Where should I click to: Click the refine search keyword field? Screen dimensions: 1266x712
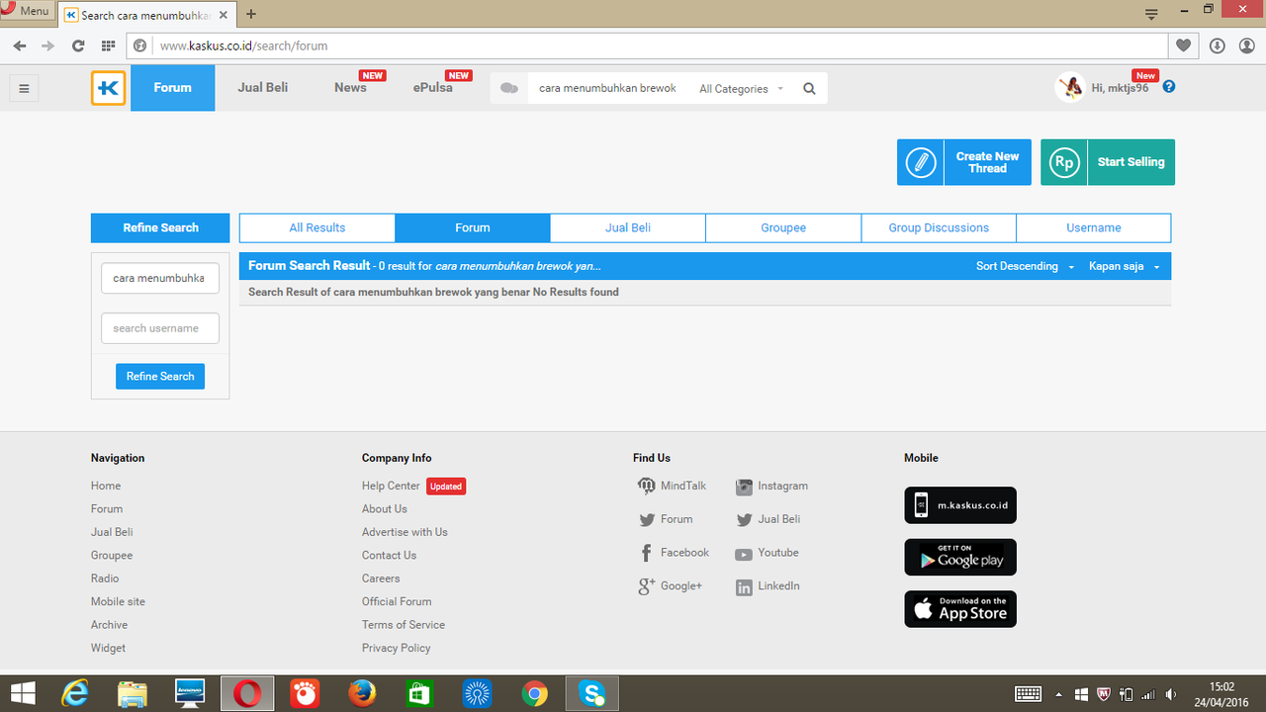160,278
